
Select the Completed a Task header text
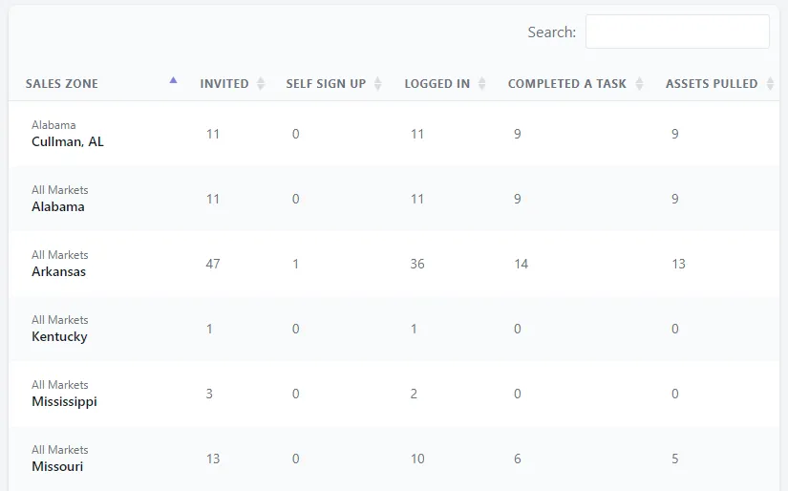click(566, 84)
